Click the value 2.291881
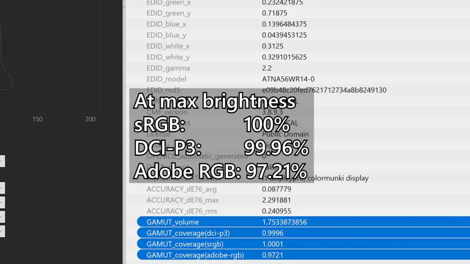This screenshot has height=264, width=470. pyautogui.click(x=276, y=200)
